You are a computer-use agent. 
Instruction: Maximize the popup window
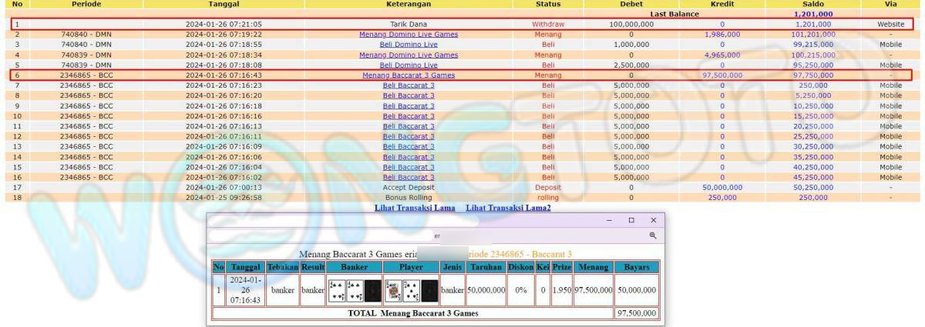pyautogui.click(x=631, y=220)
